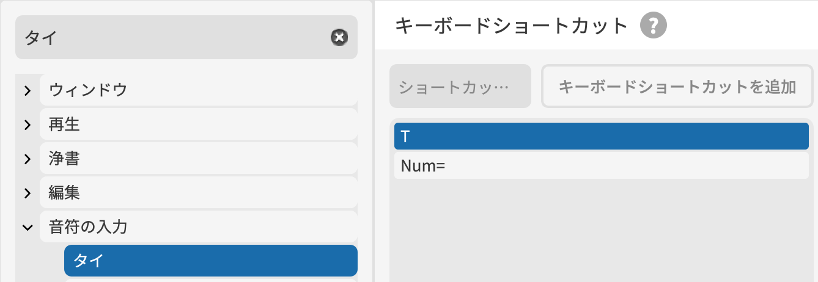This screenshot has width=818, height=282.
Task: Select the T shortcut entry
Action: point(601,136)
